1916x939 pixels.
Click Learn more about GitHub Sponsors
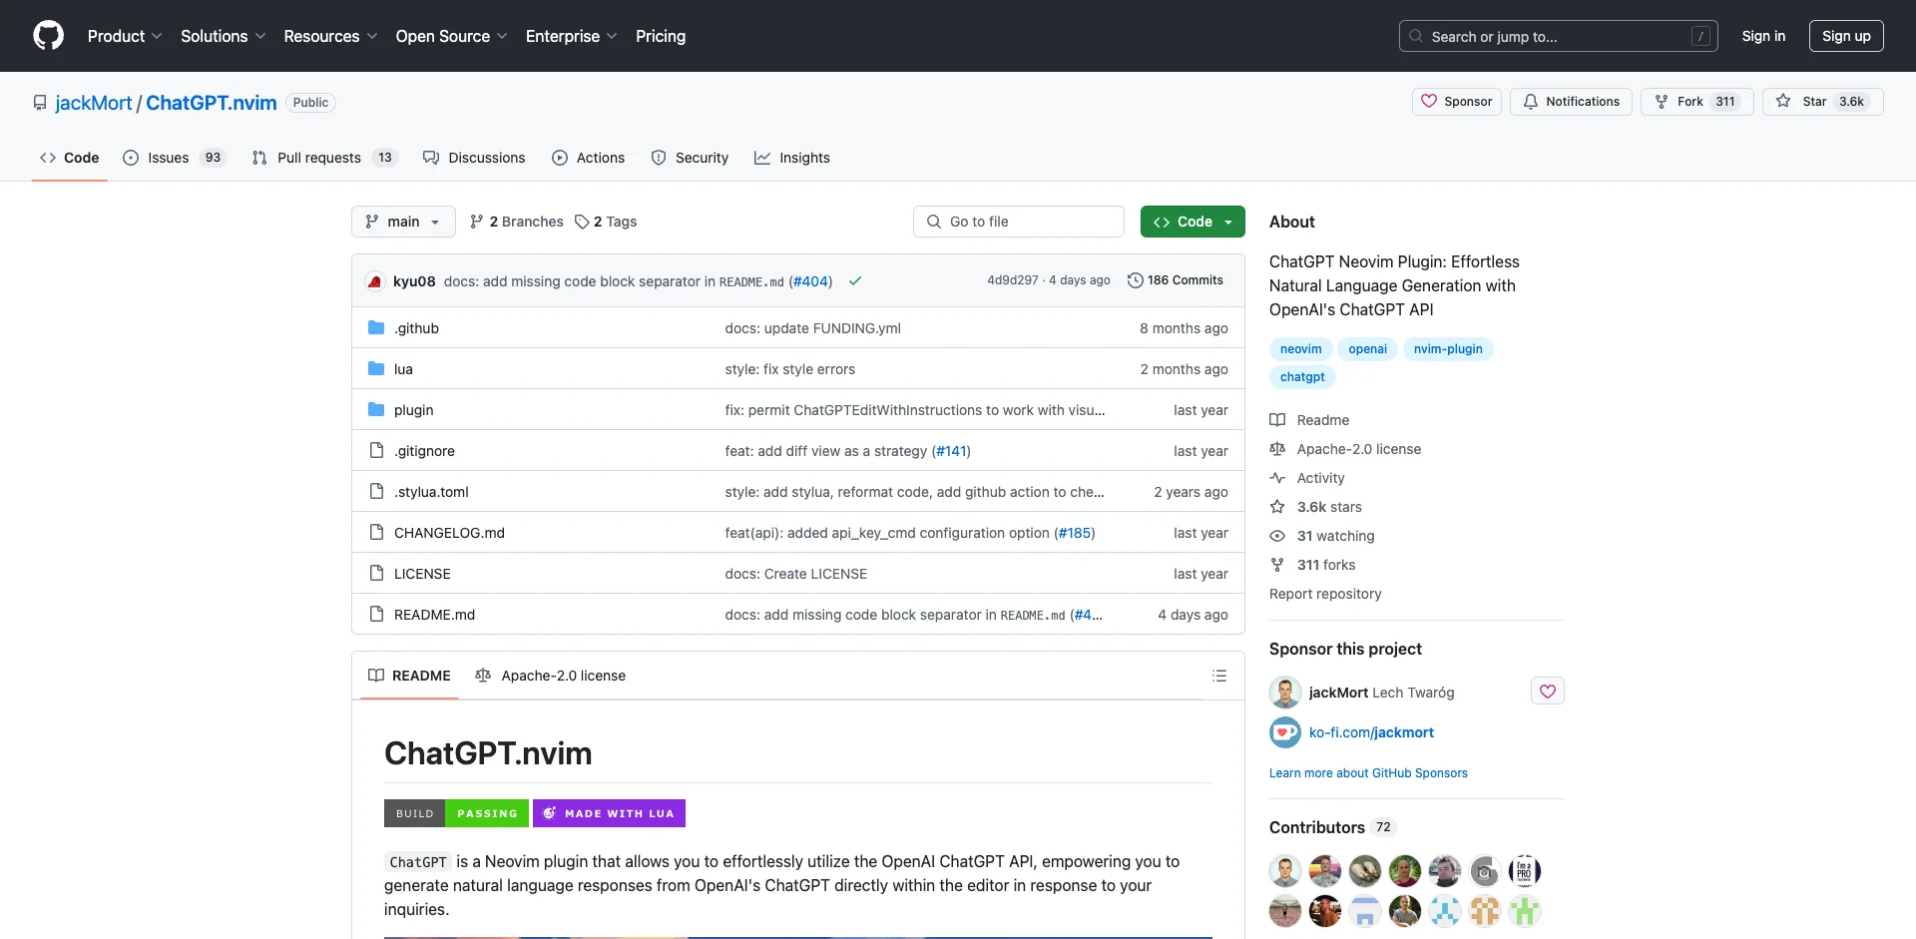pos(1368,773)
